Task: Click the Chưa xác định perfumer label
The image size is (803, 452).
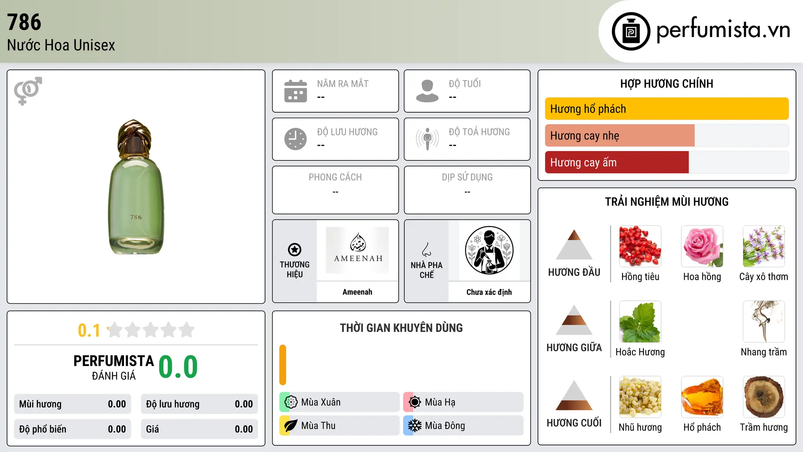Action: pos(489,292)
